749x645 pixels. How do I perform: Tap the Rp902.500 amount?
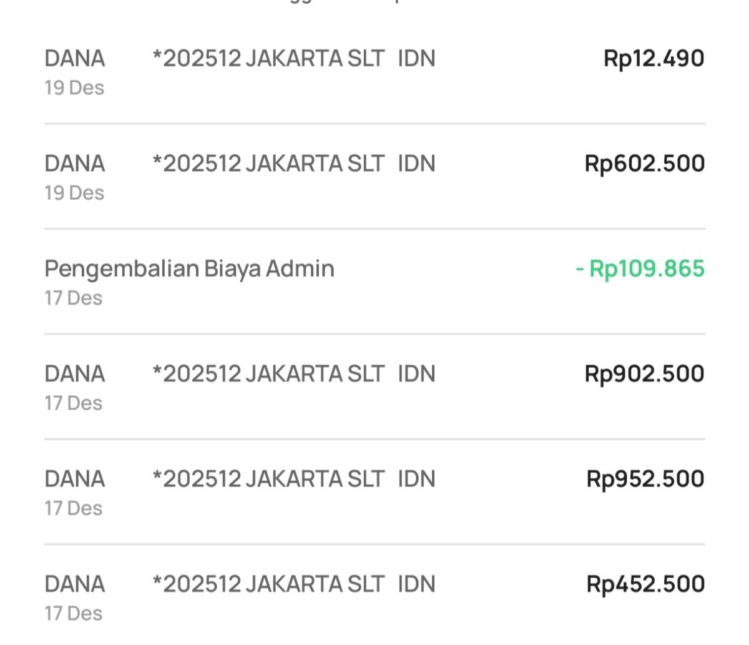(x=644, y=374)
